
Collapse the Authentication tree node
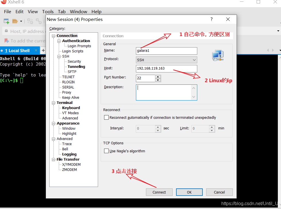point(59,41)
